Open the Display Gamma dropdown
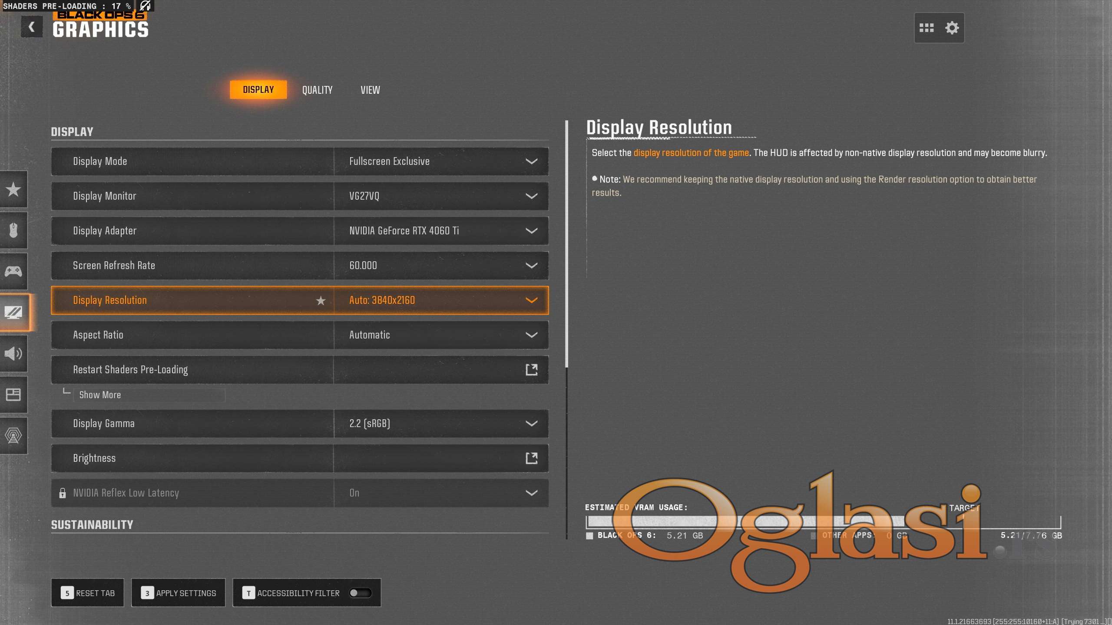This screenshot has width=1112, height=625. pyautogui.click(x=531, y=424)
